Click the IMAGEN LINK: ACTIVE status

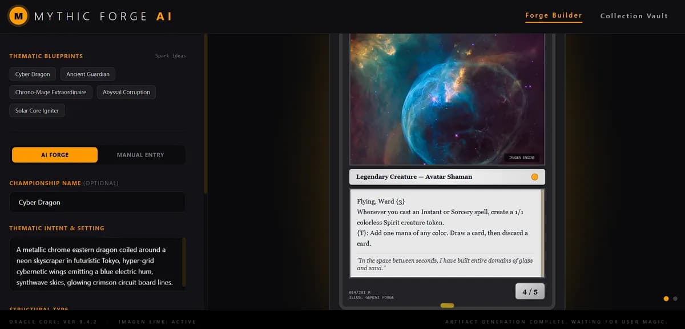click(157, 322)
